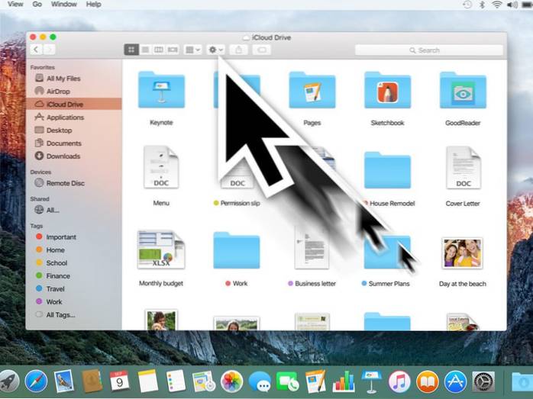Image resolution: width=533 pixels, height=399 pixels.
Task: Open the Window menu
Action: coord(64,4)
